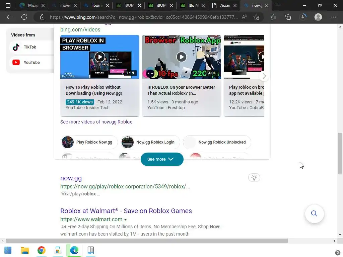Open Is ROBLOX On your Browser Better
Screen dimensions: 343x257
point(181,90)
